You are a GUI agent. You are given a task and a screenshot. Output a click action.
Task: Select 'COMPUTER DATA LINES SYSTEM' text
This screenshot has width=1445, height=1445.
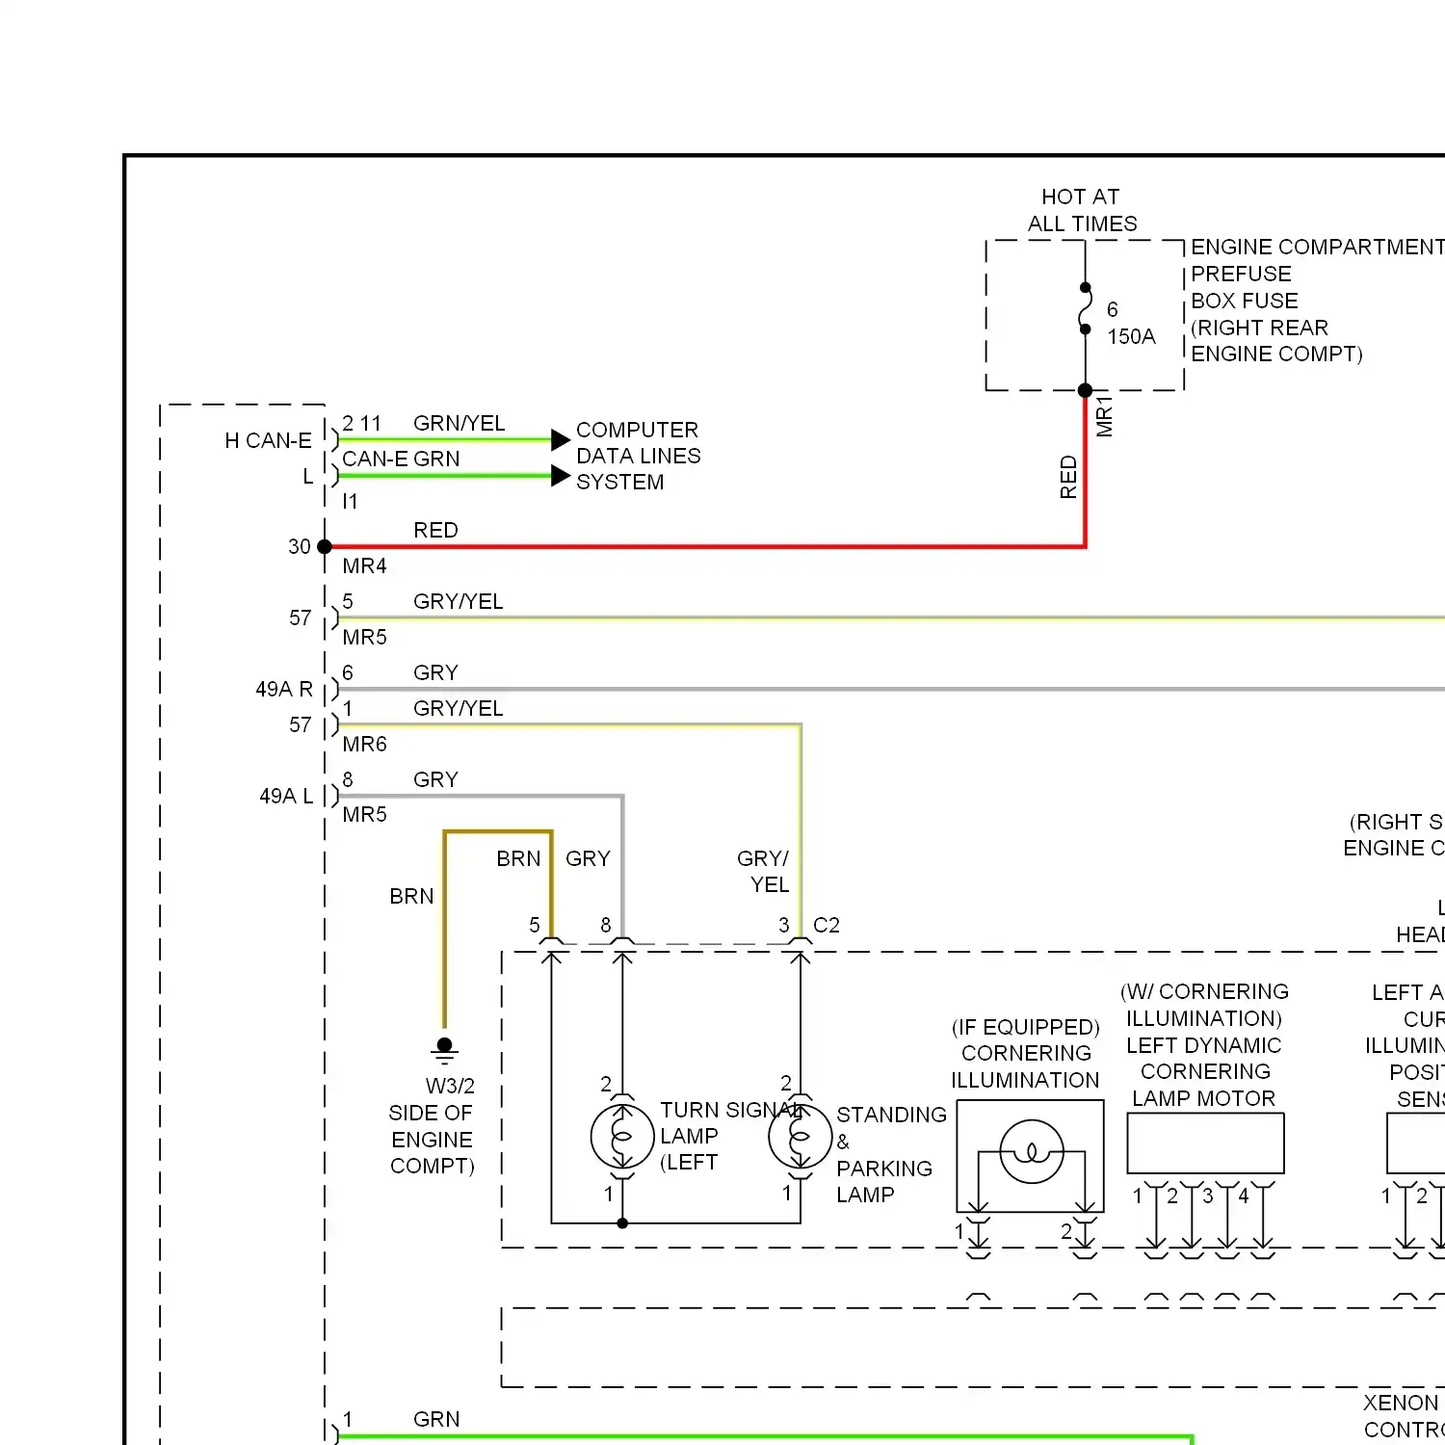(638, 456)
